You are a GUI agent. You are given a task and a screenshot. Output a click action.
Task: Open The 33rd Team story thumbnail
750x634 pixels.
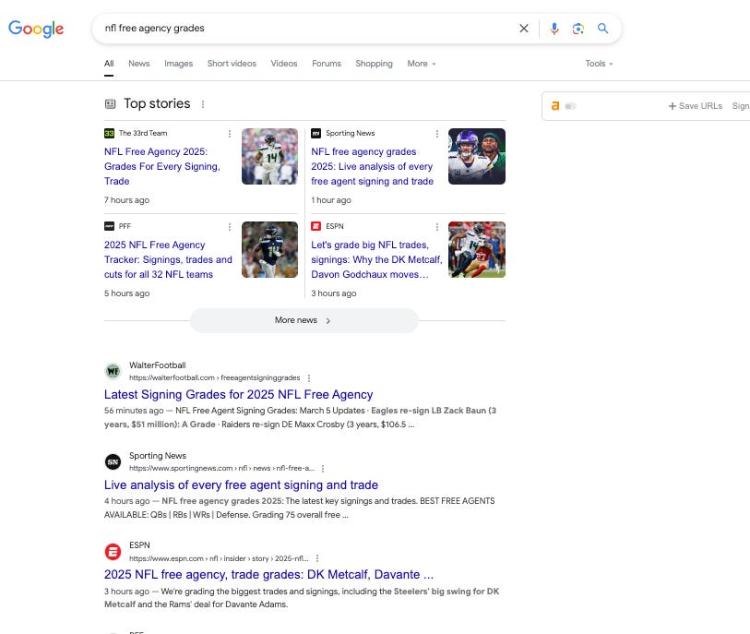(x=269, y=157)
